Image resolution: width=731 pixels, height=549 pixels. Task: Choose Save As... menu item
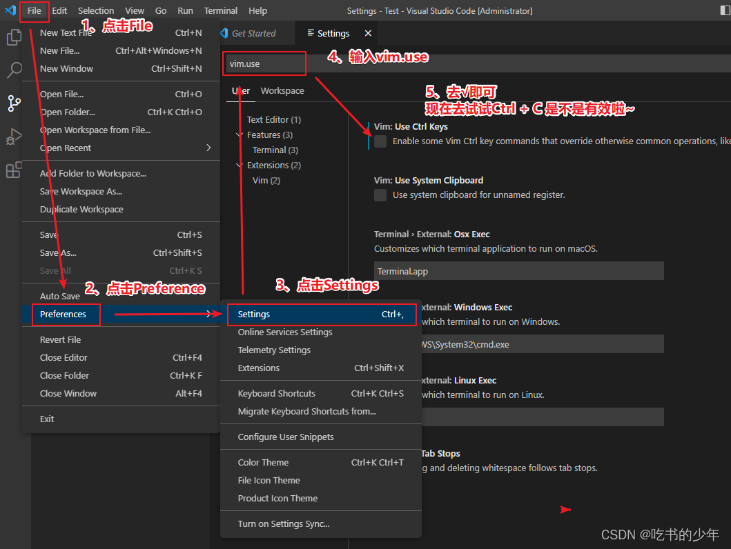(121, 253)
